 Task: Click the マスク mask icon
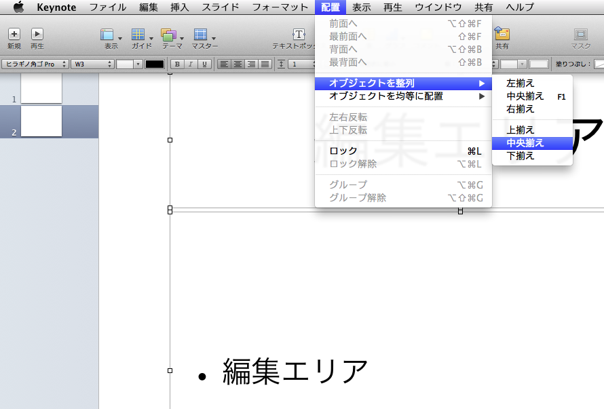[x=581, y=35]
